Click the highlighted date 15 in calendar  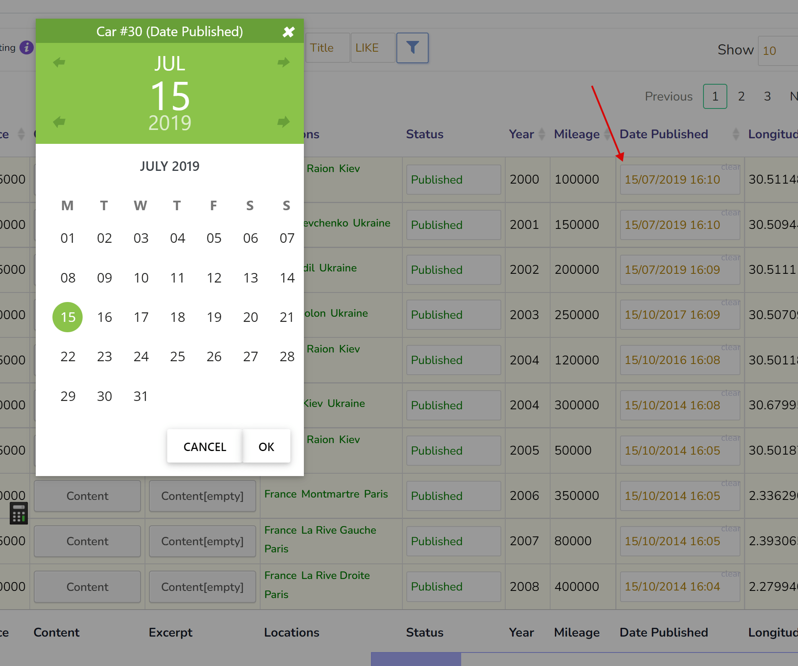click(66, 317)
